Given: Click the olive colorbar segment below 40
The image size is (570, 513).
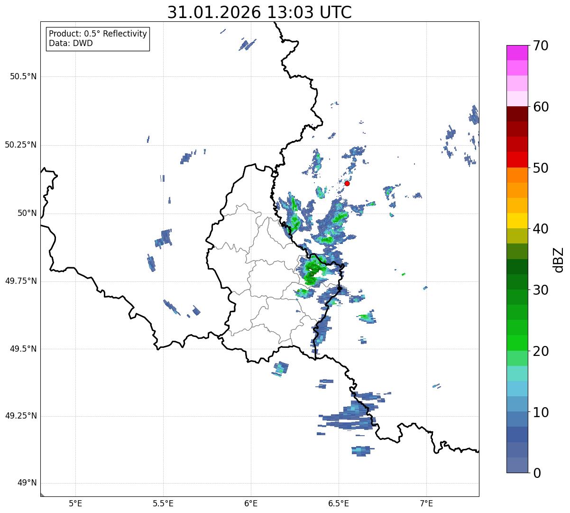Looking at the screenshot, I should [x=517, y=236].
